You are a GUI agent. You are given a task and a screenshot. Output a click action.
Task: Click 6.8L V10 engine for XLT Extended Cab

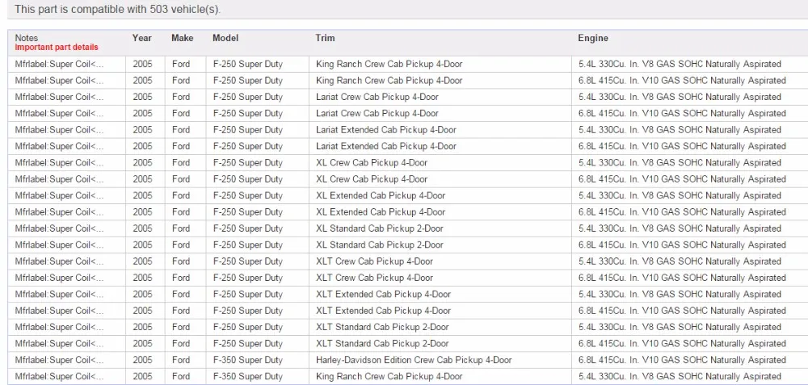682,312
